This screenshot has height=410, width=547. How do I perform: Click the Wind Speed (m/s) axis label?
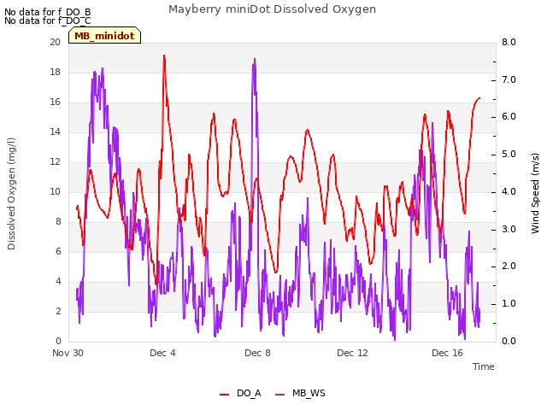[x=535, y=193]
